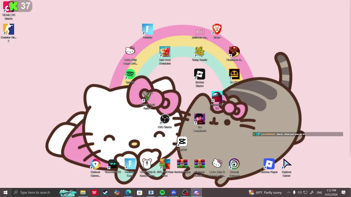Select Rockstar Games archive icon

pos(200,168)
